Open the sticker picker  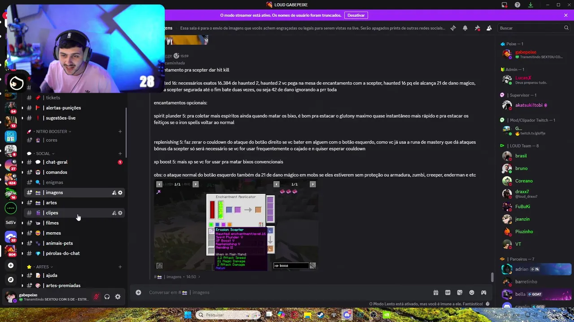click(460, 292)
